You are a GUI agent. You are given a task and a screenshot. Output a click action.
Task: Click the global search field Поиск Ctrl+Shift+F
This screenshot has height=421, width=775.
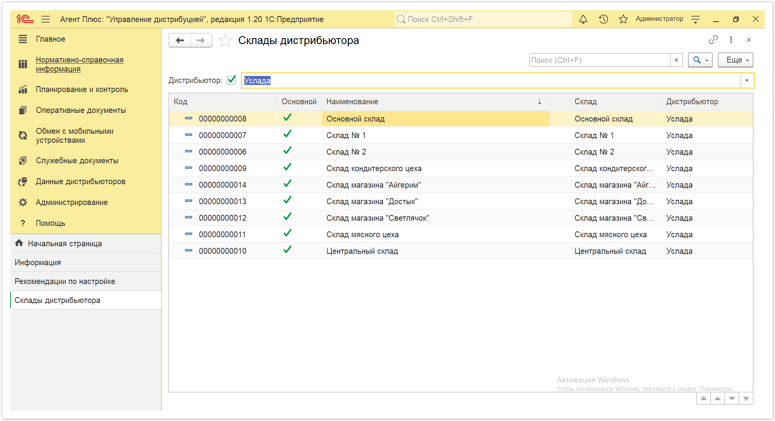tap(483, 19)
